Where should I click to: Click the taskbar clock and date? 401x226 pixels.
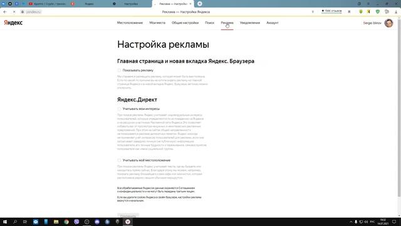coord(383,222)
